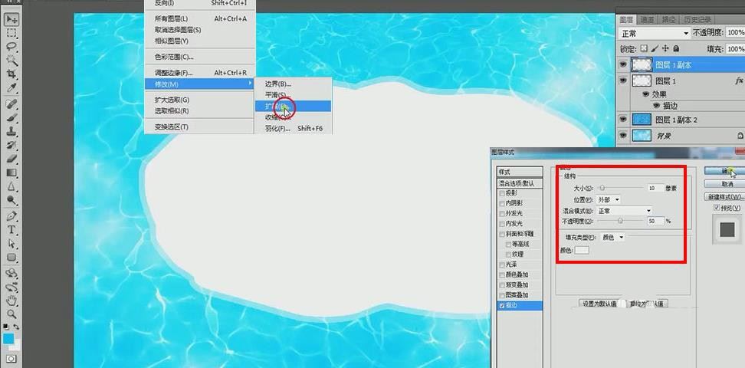745x368 pixels.
Task: Select the Dodge tool
Action: click(11, 200)
